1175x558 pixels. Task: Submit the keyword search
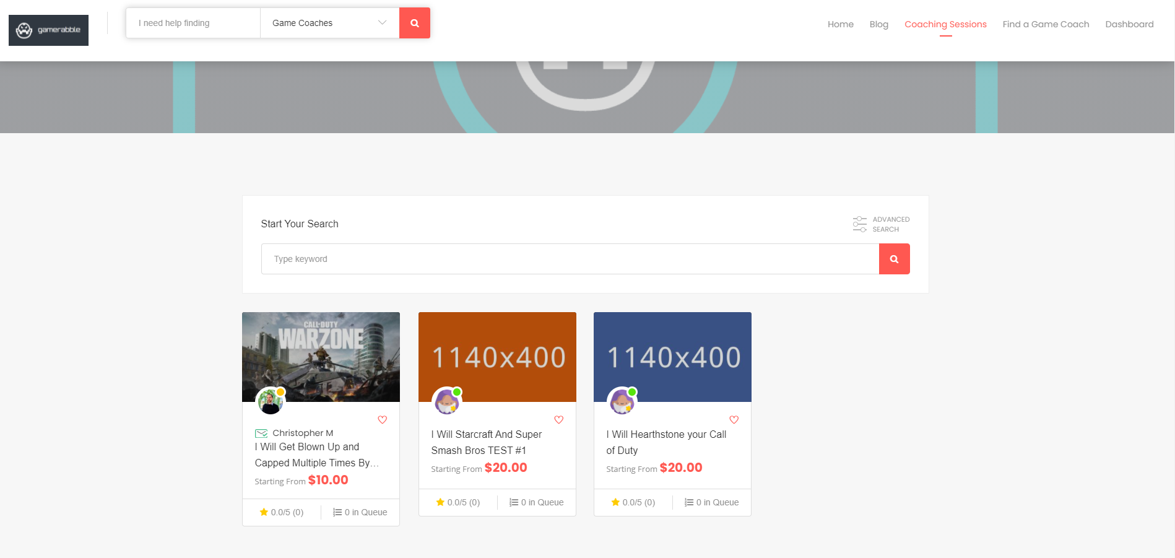point(895,259)
